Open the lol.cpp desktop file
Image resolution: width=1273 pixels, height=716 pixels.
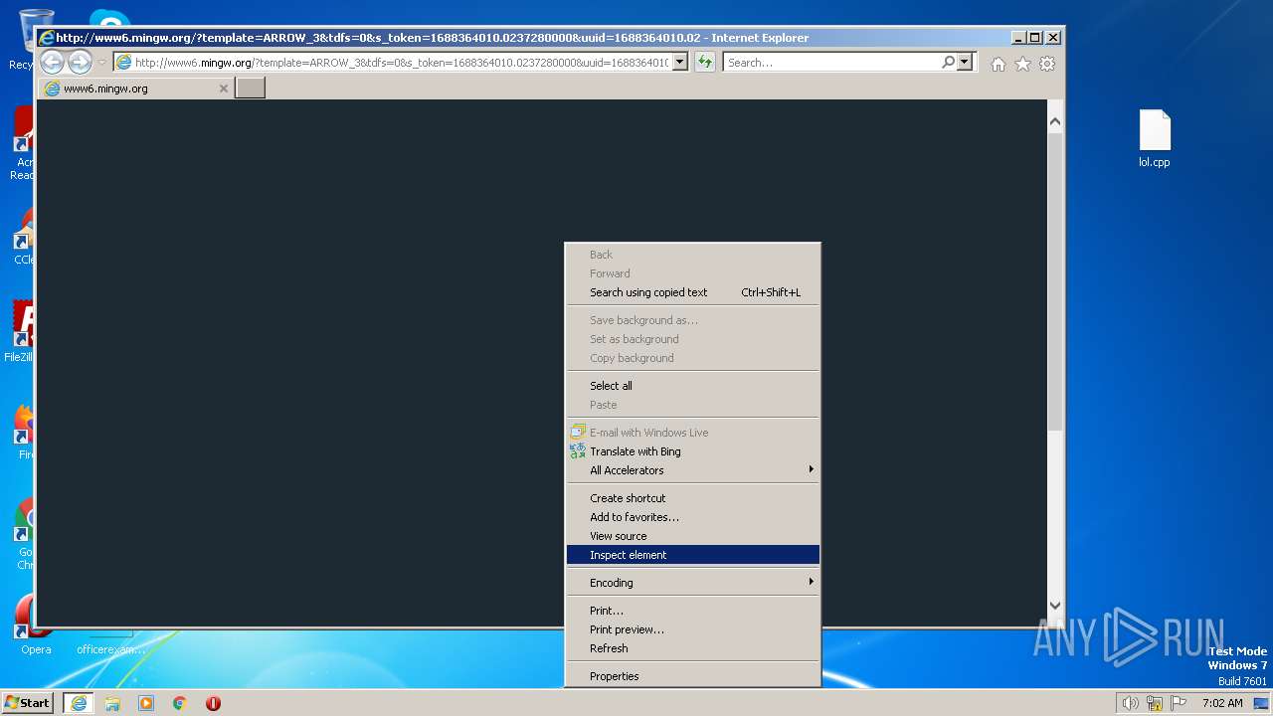[x=1155, y=138]
